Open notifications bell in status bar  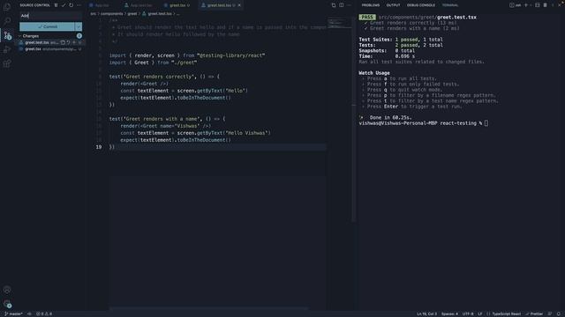tap(558, 313)
